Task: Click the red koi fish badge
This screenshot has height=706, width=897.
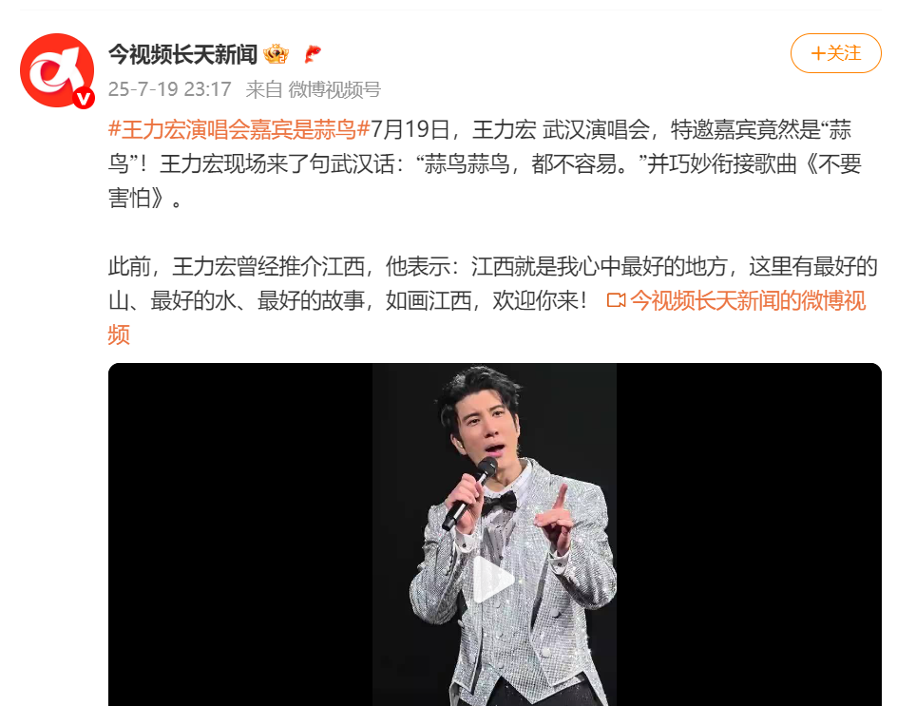Action: [312, 54]
